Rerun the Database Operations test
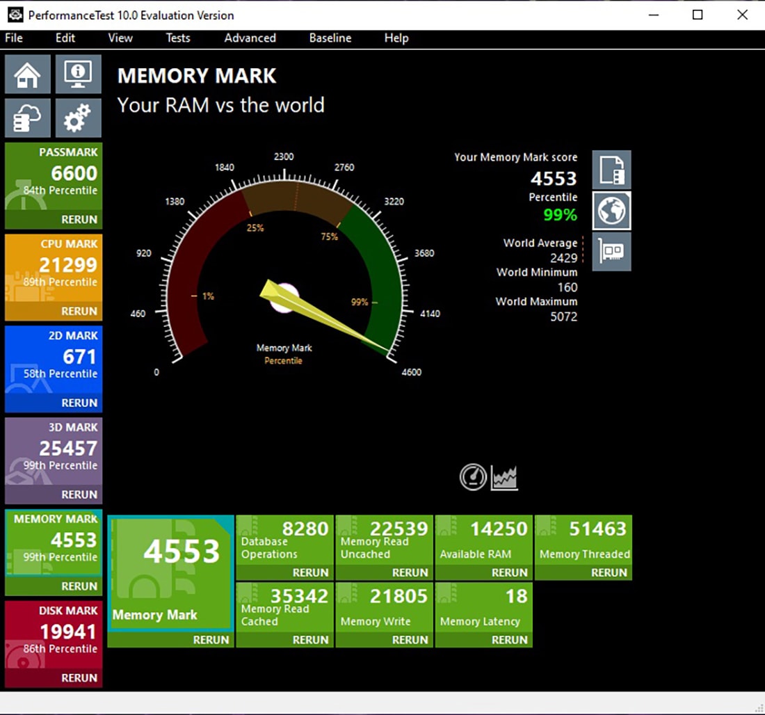The image size is (765, 715). [310, 572]
